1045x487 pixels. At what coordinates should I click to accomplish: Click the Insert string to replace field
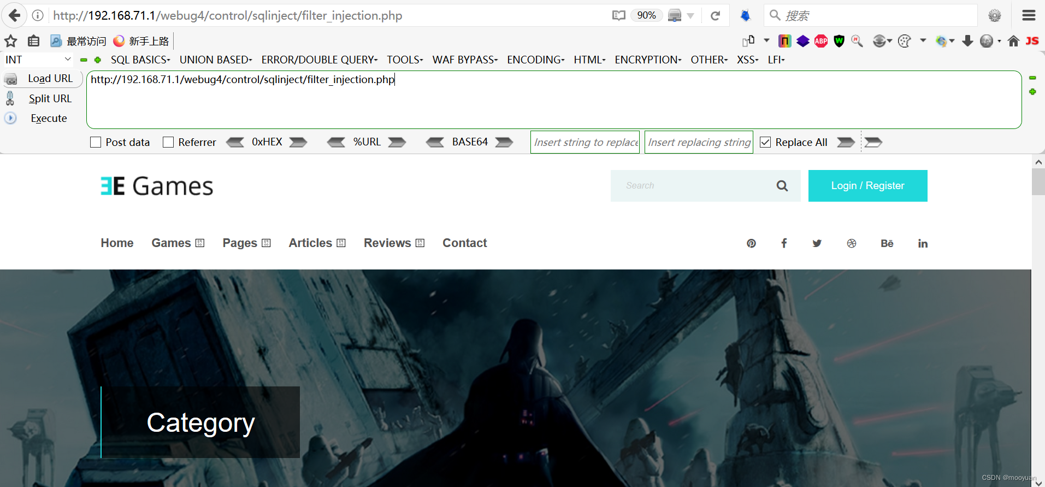(x=585, y=142)
